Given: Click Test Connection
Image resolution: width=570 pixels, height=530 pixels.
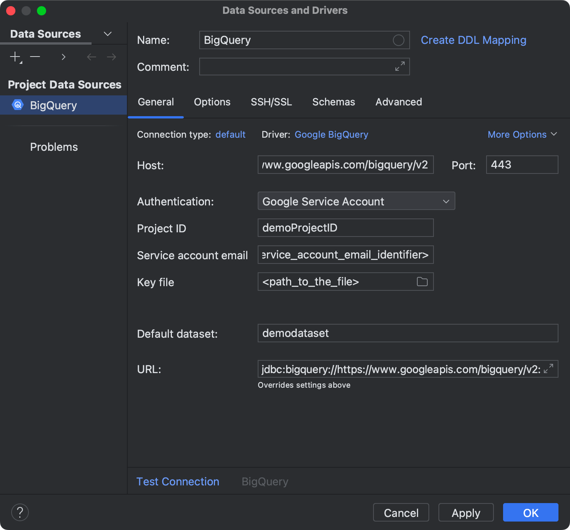Looking at the screenshot, I should point(178,481).
